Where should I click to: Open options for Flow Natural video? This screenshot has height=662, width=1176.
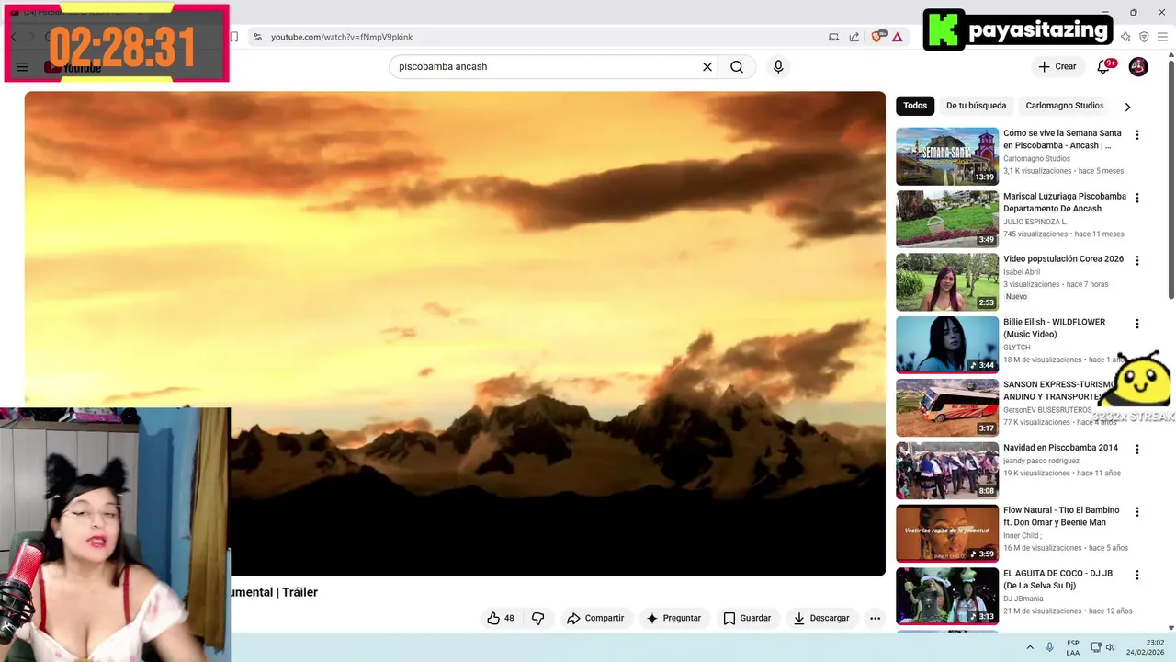[1137, 512]
